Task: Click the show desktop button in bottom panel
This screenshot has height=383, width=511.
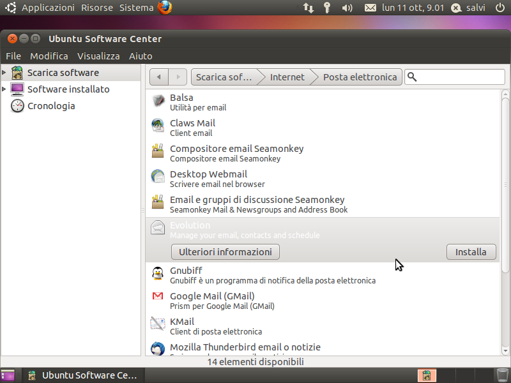Action: pos(8,375)
